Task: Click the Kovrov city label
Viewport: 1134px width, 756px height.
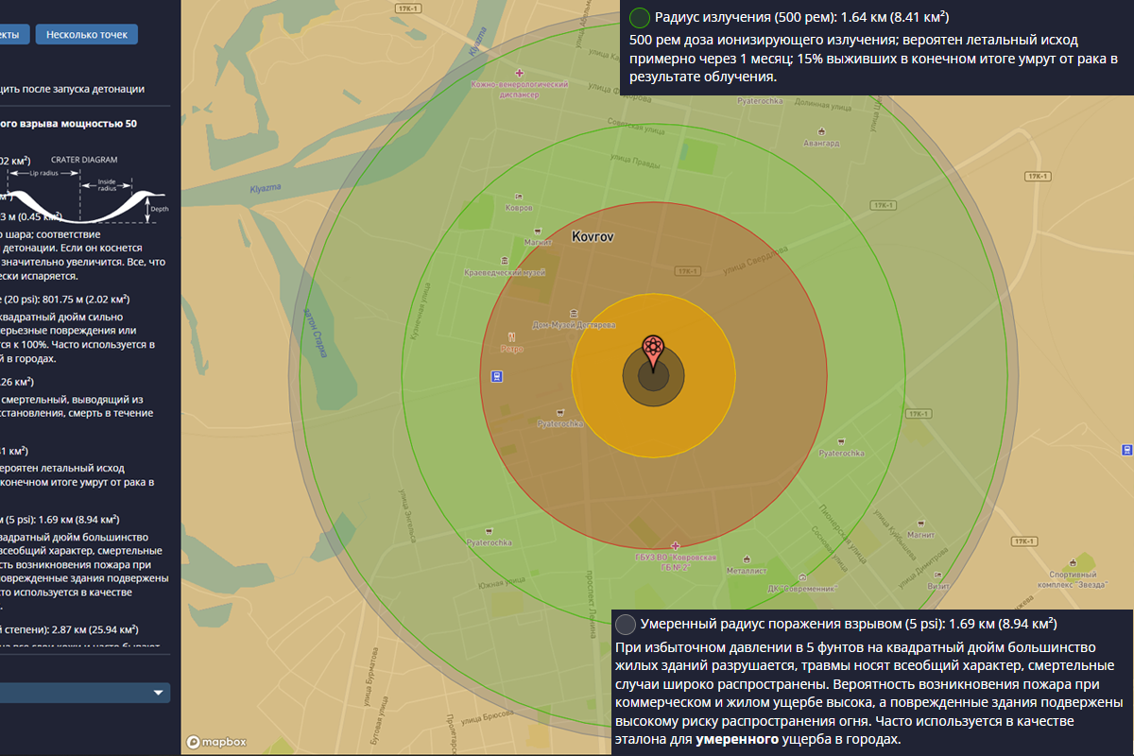Action: coord(593,237)
